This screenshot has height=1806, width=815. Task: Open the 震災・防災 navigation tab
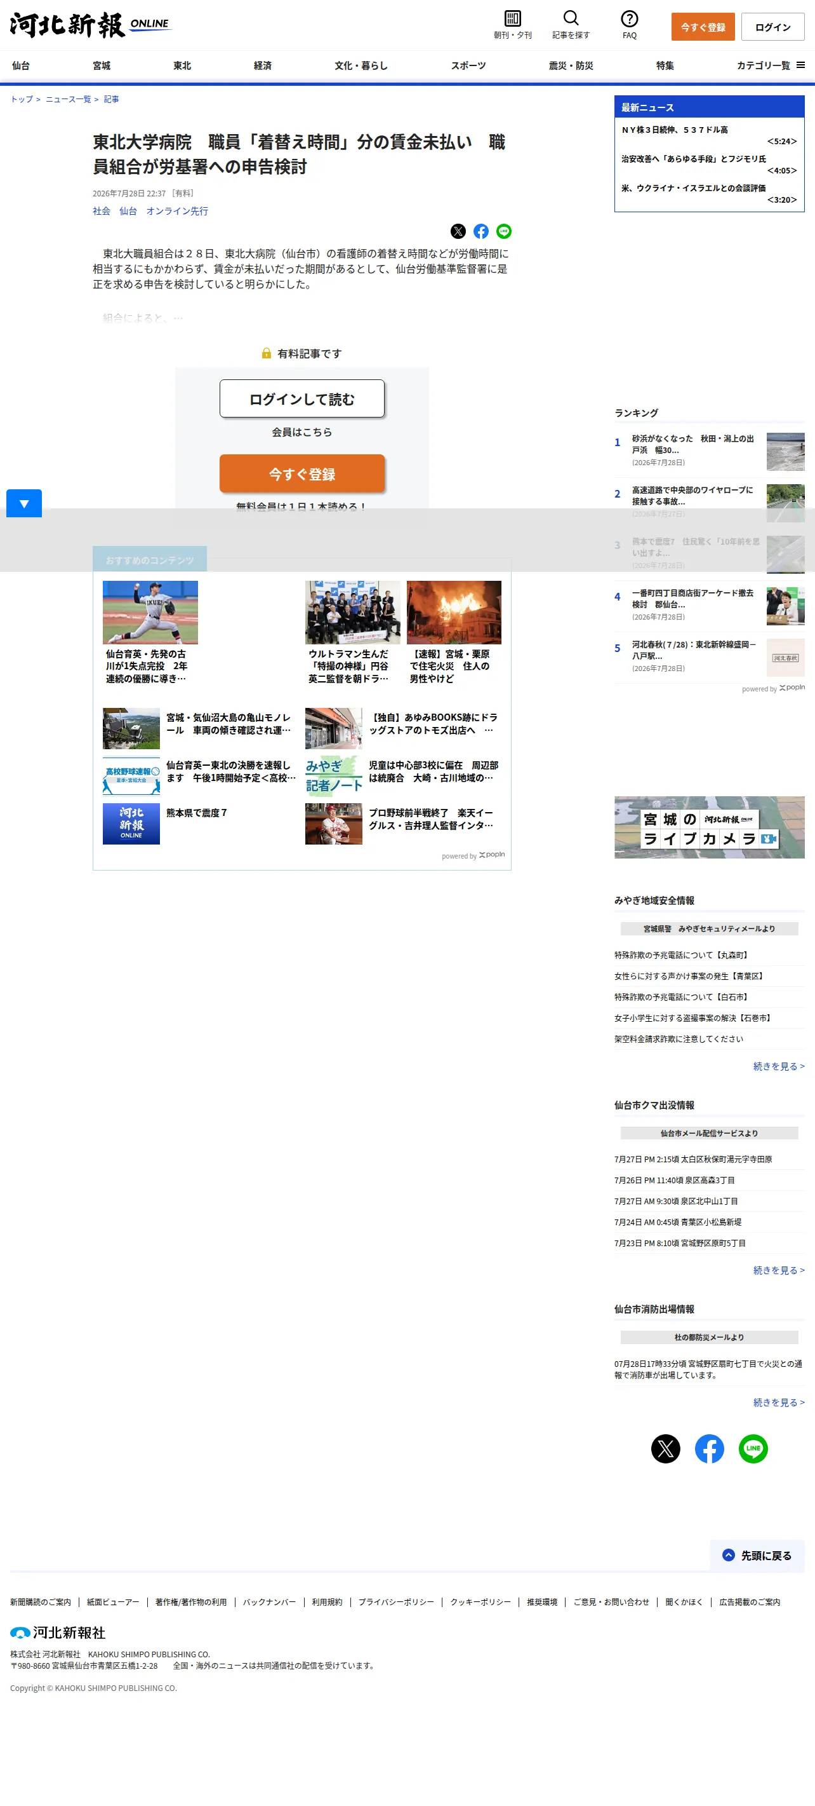point(571,66)
